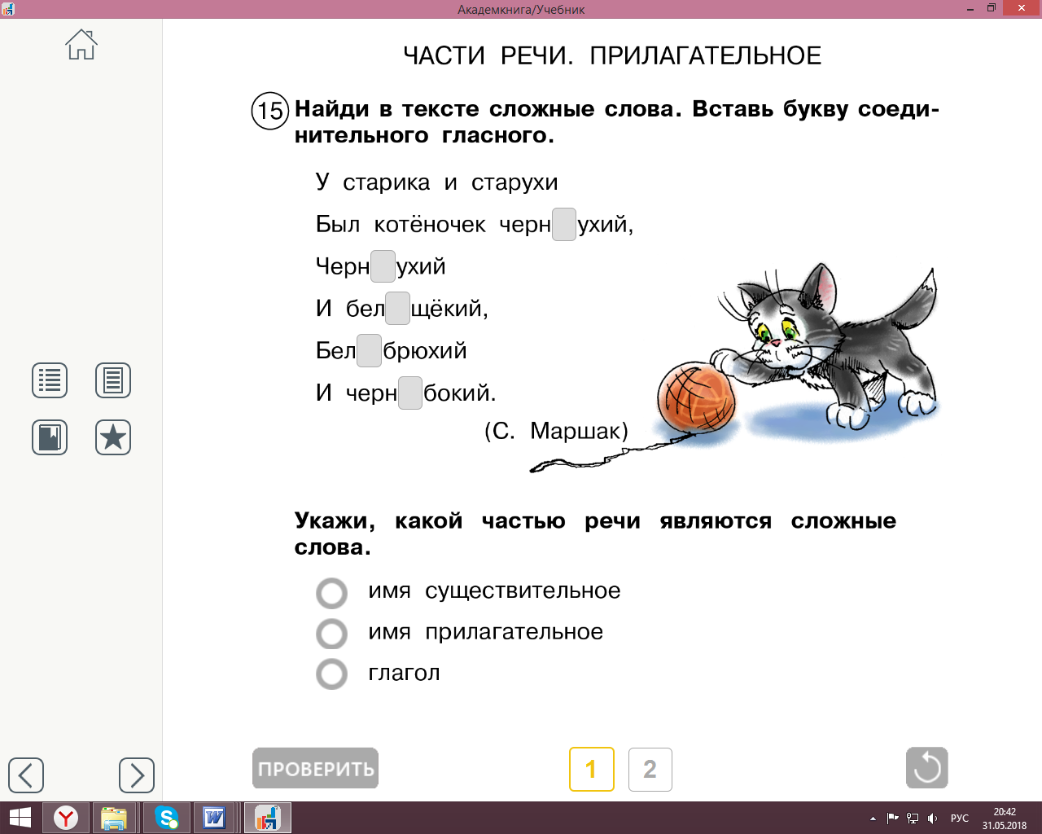Open network status tray icon
Viewport: 1042px width, 834px height.
(x=913, y=819)
